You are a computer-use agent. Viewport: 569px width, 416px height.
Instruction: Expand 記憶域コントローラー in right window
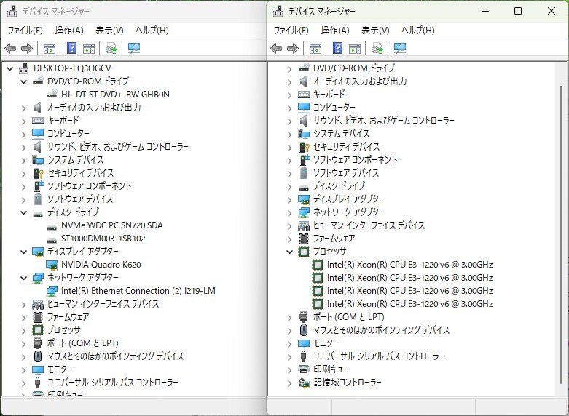[289, 383]
